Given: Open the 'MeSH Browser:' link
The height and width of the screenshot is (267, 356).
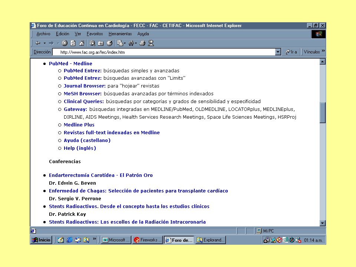Looking at the screenshot, I should pyautogui.click(x=83, y=93).
